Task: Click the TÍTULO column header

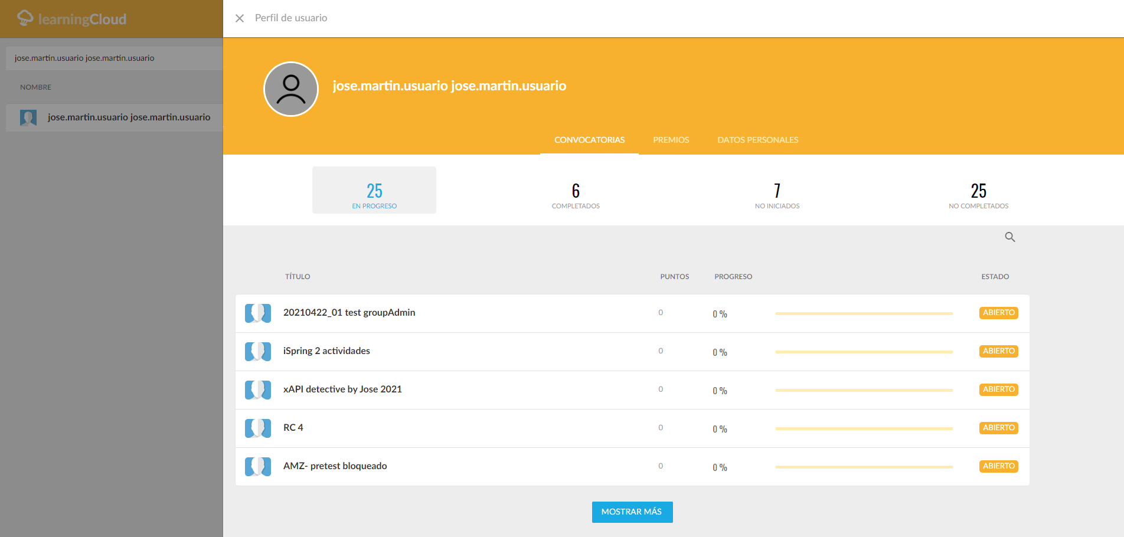Action: (298, 277)
